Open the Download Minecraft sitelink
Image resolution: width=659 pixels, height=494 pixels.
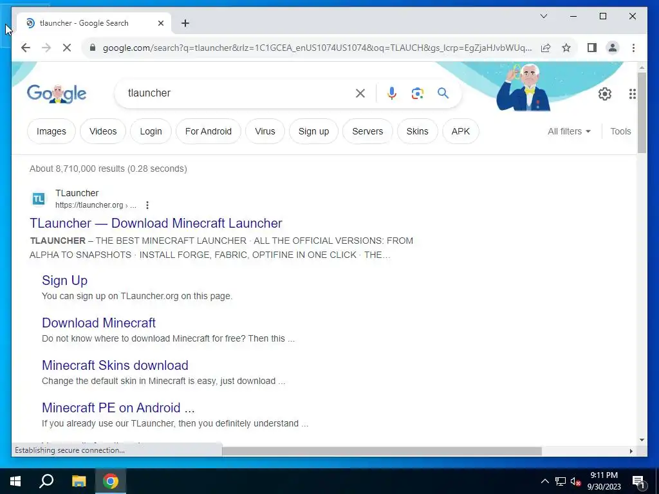tap(98, 323)
